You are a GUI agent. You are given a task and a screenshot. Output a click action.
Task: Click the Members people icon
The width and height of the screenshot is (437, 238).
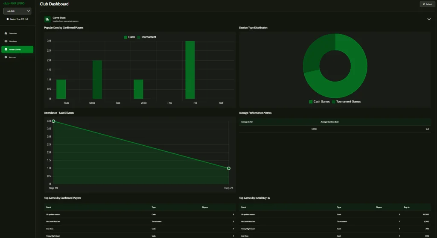(x=6, y=41)
